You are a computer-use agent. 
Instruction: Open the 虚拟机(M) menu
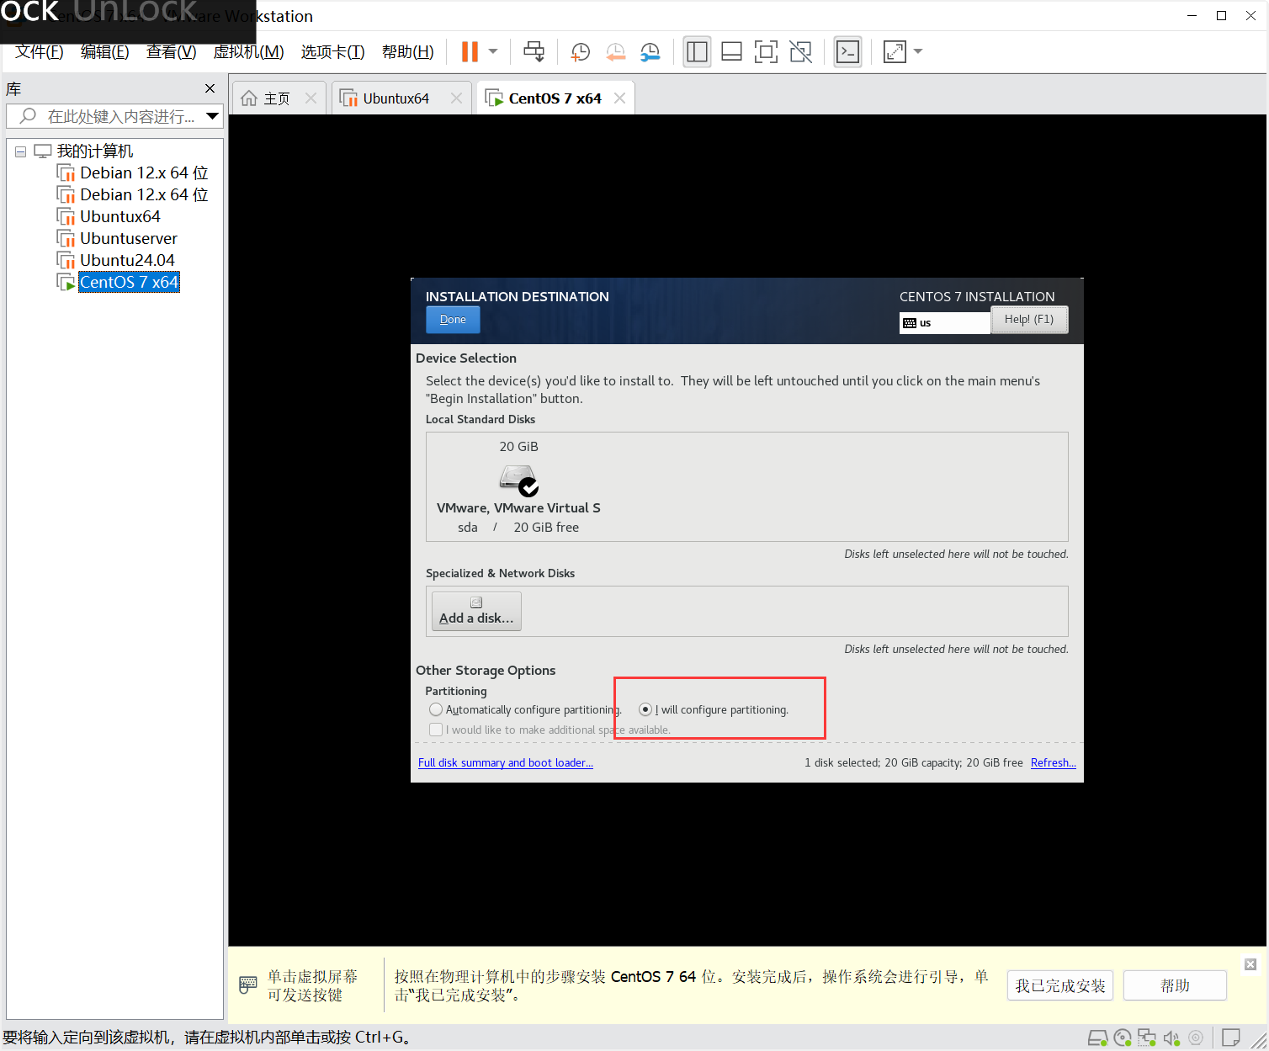point(249,52)
